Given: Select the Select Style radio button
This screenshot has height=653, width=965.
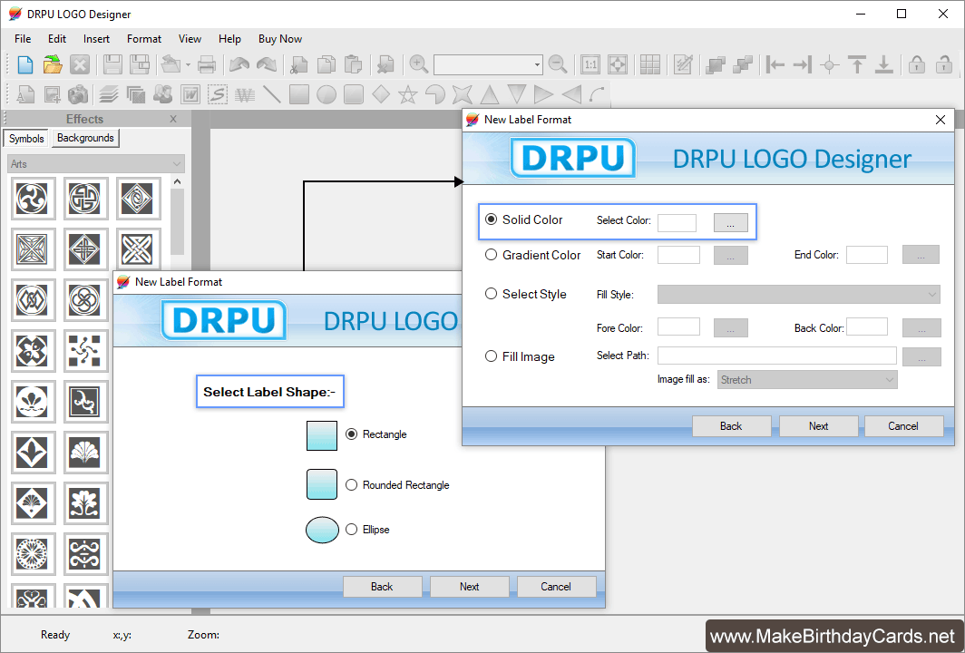Looking at the screenshot, I should point(492,294).
